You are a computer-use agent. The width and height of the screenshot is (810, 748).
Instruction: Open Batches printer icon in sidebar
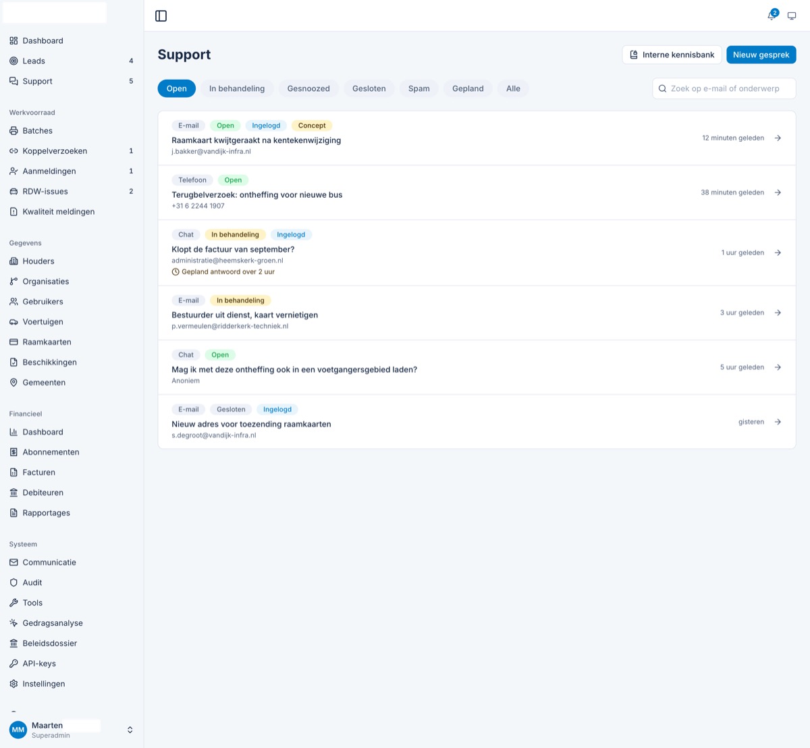13,131
